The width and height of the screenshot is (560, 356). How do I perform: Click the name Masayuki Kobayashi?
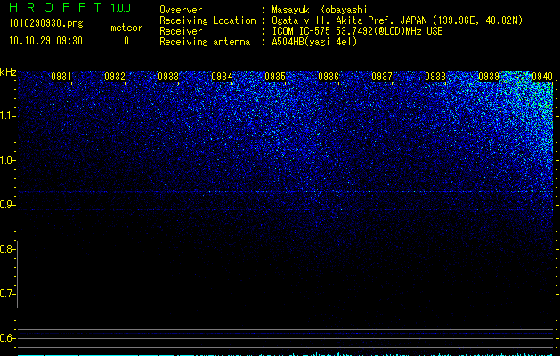[x=320, y=10]
